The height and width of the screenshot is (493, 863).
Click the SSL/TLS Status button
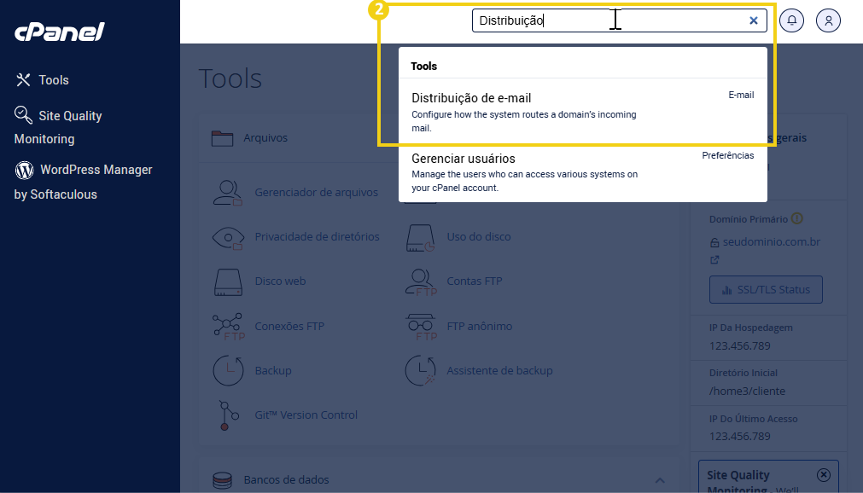point(766,290)
